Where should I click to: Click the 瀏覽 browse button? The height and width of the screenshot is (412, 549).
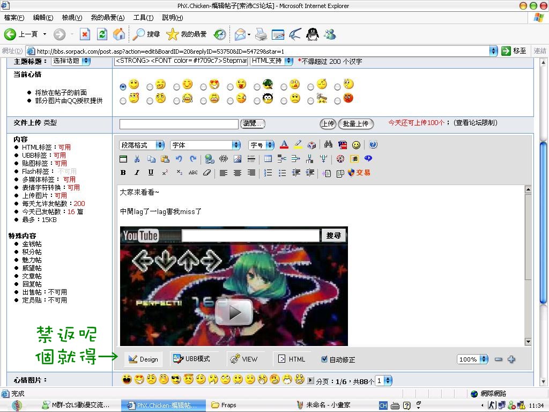pyautogui.click(x=253, y=123)
